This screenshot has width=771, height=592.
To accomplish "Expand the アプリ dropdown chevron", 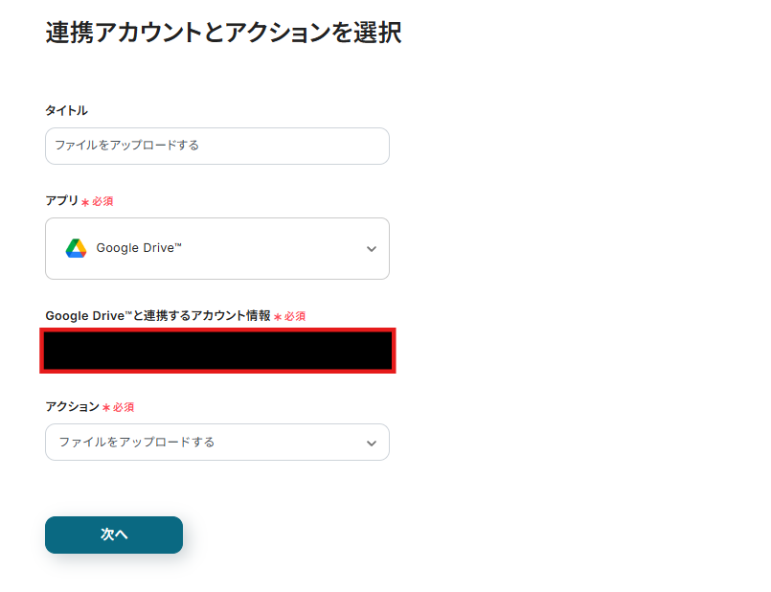I will (372, 249).
